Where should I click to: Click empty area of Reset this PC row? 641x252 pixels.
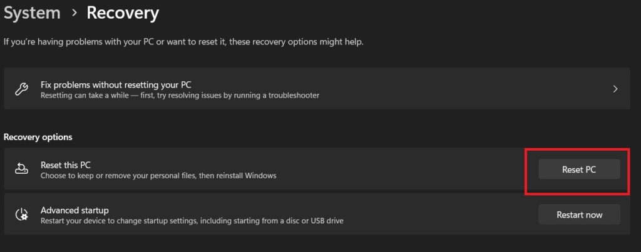(x=407, y=169)
